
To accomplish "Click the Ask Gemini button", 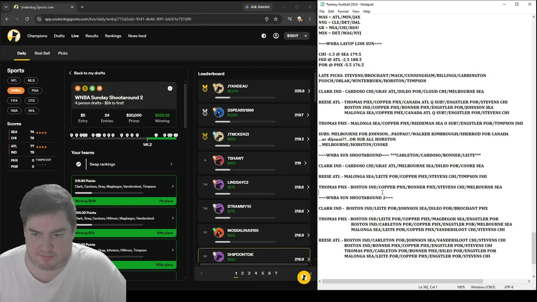I will [257, 7].
